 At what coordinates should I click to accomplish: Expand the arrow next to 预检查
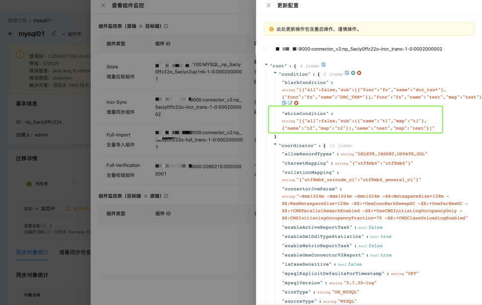click(x=74, y=183)
